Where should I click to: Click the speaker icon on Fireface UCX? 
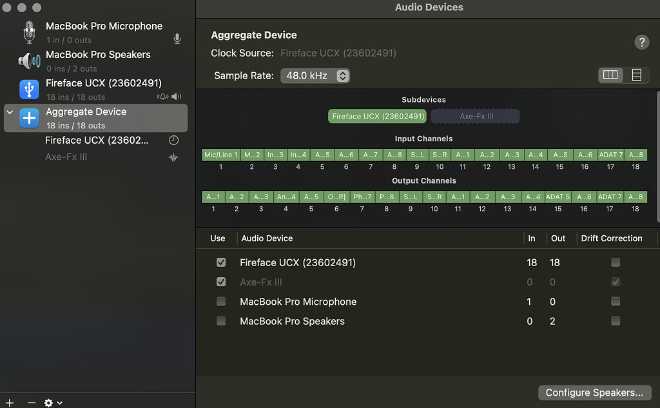(x=175, y=95)
